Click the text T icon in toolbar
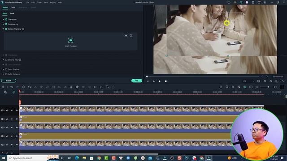 click(x=107, y=87)
